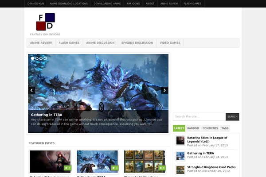Image resolution: width=266 pixels, height=177 pixels.
Task: Open Flash Games in top black bar
Action: 192,4
